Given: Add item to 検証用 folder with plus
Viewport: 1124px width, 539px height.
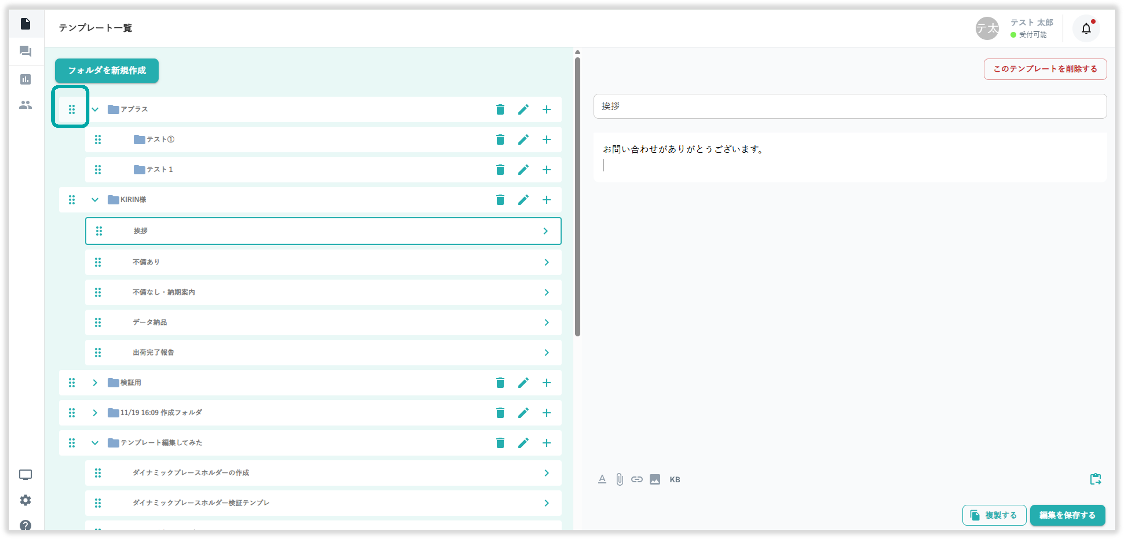Looking at the screenshot, I should (546, 383).
